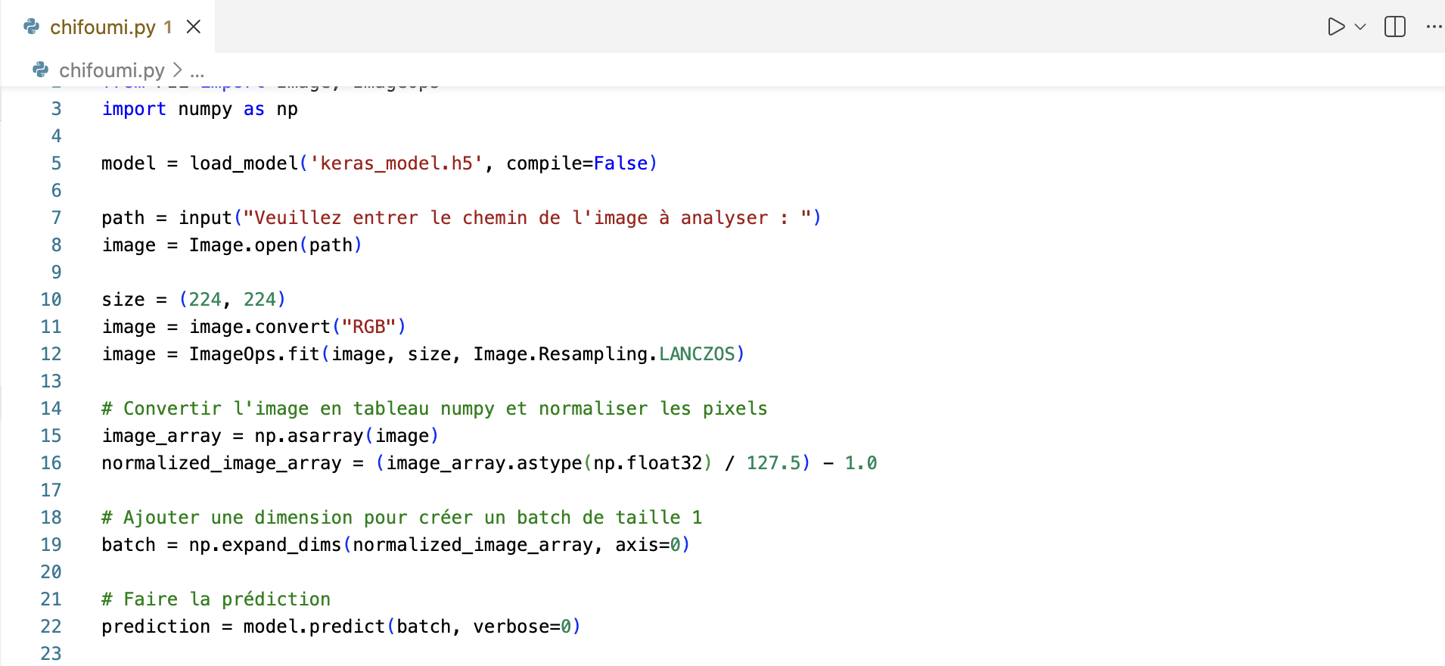Click the breadcrumb chevron separator
Viewport: 1445px width, 666px height.
coord(178,70)
